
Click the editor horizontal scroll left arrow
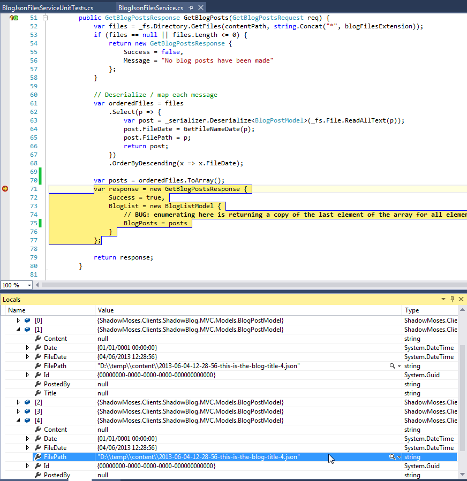point(37,285)
